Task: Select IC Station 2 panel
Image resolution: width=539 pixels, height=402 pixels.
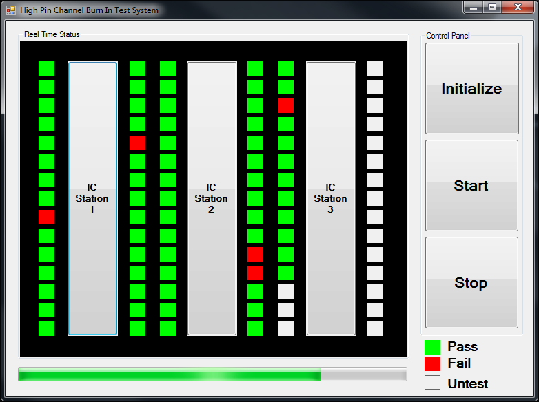Action: click(212, 198)
